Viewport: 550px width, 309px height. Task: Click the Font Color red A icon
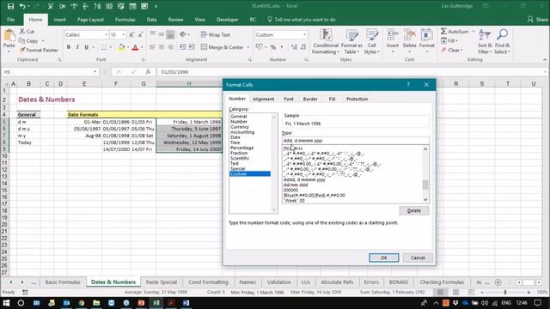coord(136,47)
